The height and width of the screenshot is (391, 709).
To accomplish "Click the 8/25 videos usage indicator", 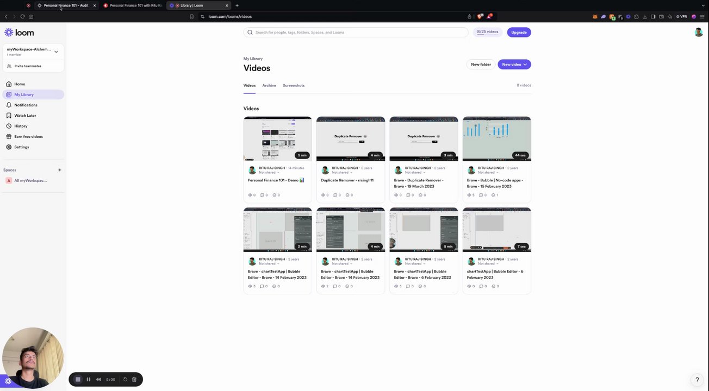I will pos(488,33).
